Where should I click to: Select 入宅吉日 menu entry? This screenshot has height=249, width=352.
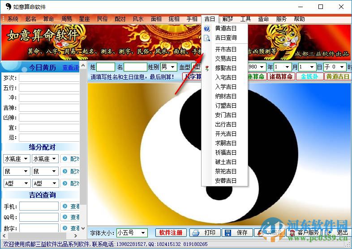point(225,77)
